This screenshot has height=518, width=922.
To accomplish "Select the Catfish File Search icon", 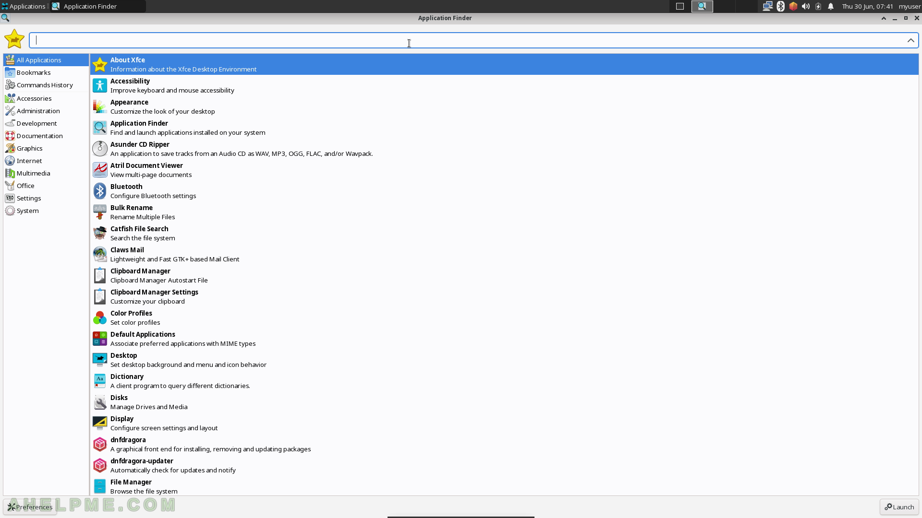I will [x=100, y=233].
